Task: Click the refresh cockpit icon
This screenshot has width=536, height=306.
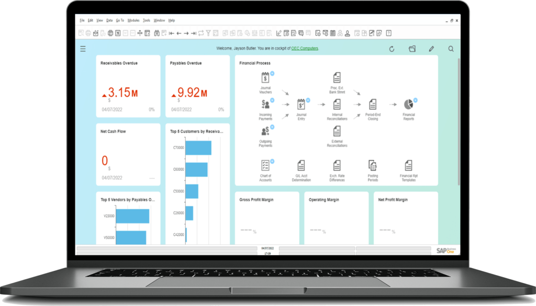Action: [392, 49]
